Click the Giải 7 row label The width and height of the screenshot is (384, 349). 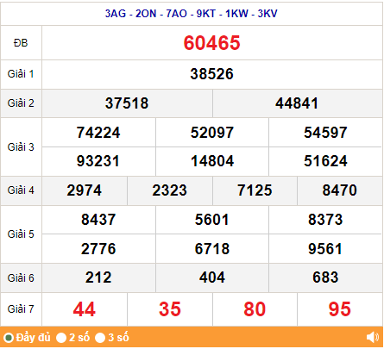coord(21,309)
